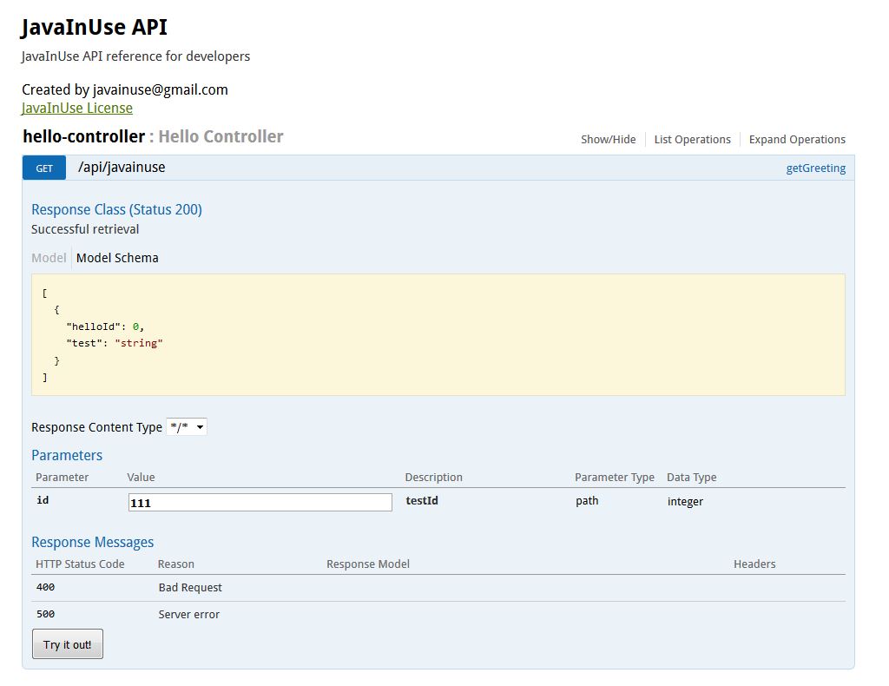Click the hello-controller heading
This screenshot has height=686, width=889.
click(84, 136)
